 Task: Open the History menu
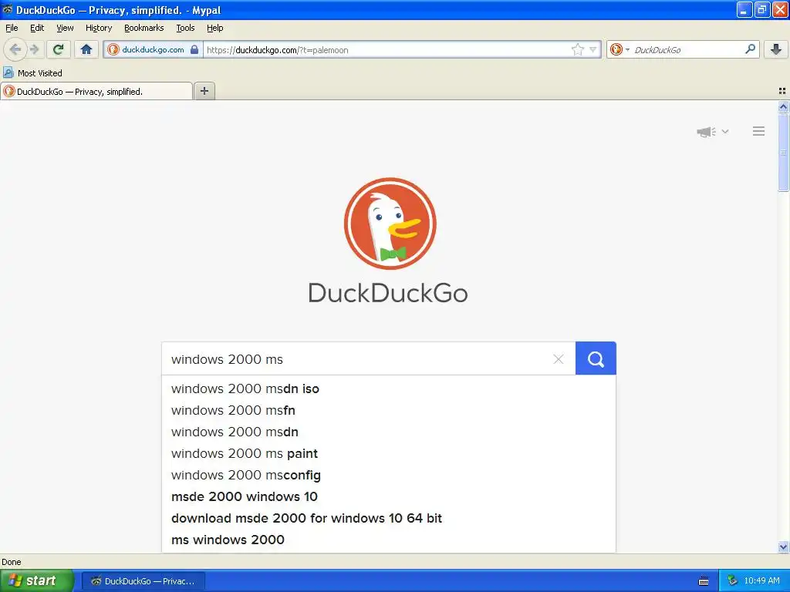tap(99, 28)
